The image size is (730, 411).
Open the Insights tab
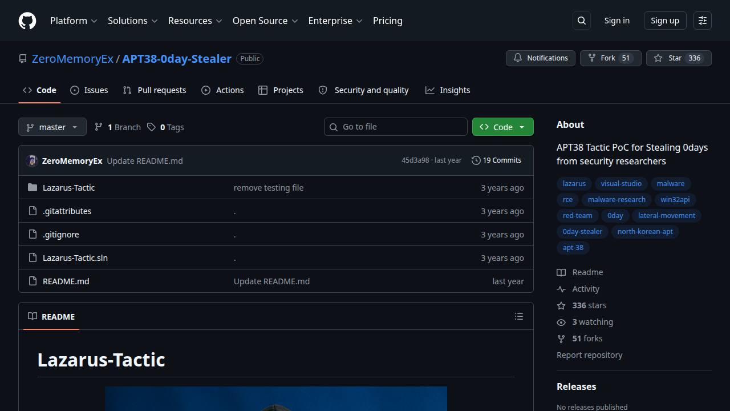pos(448,90)
